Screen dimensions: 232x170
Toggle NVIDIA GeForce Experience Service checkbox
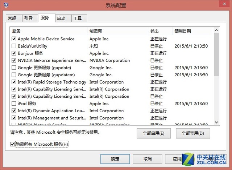pyautogui.click(x=14, y=60)
